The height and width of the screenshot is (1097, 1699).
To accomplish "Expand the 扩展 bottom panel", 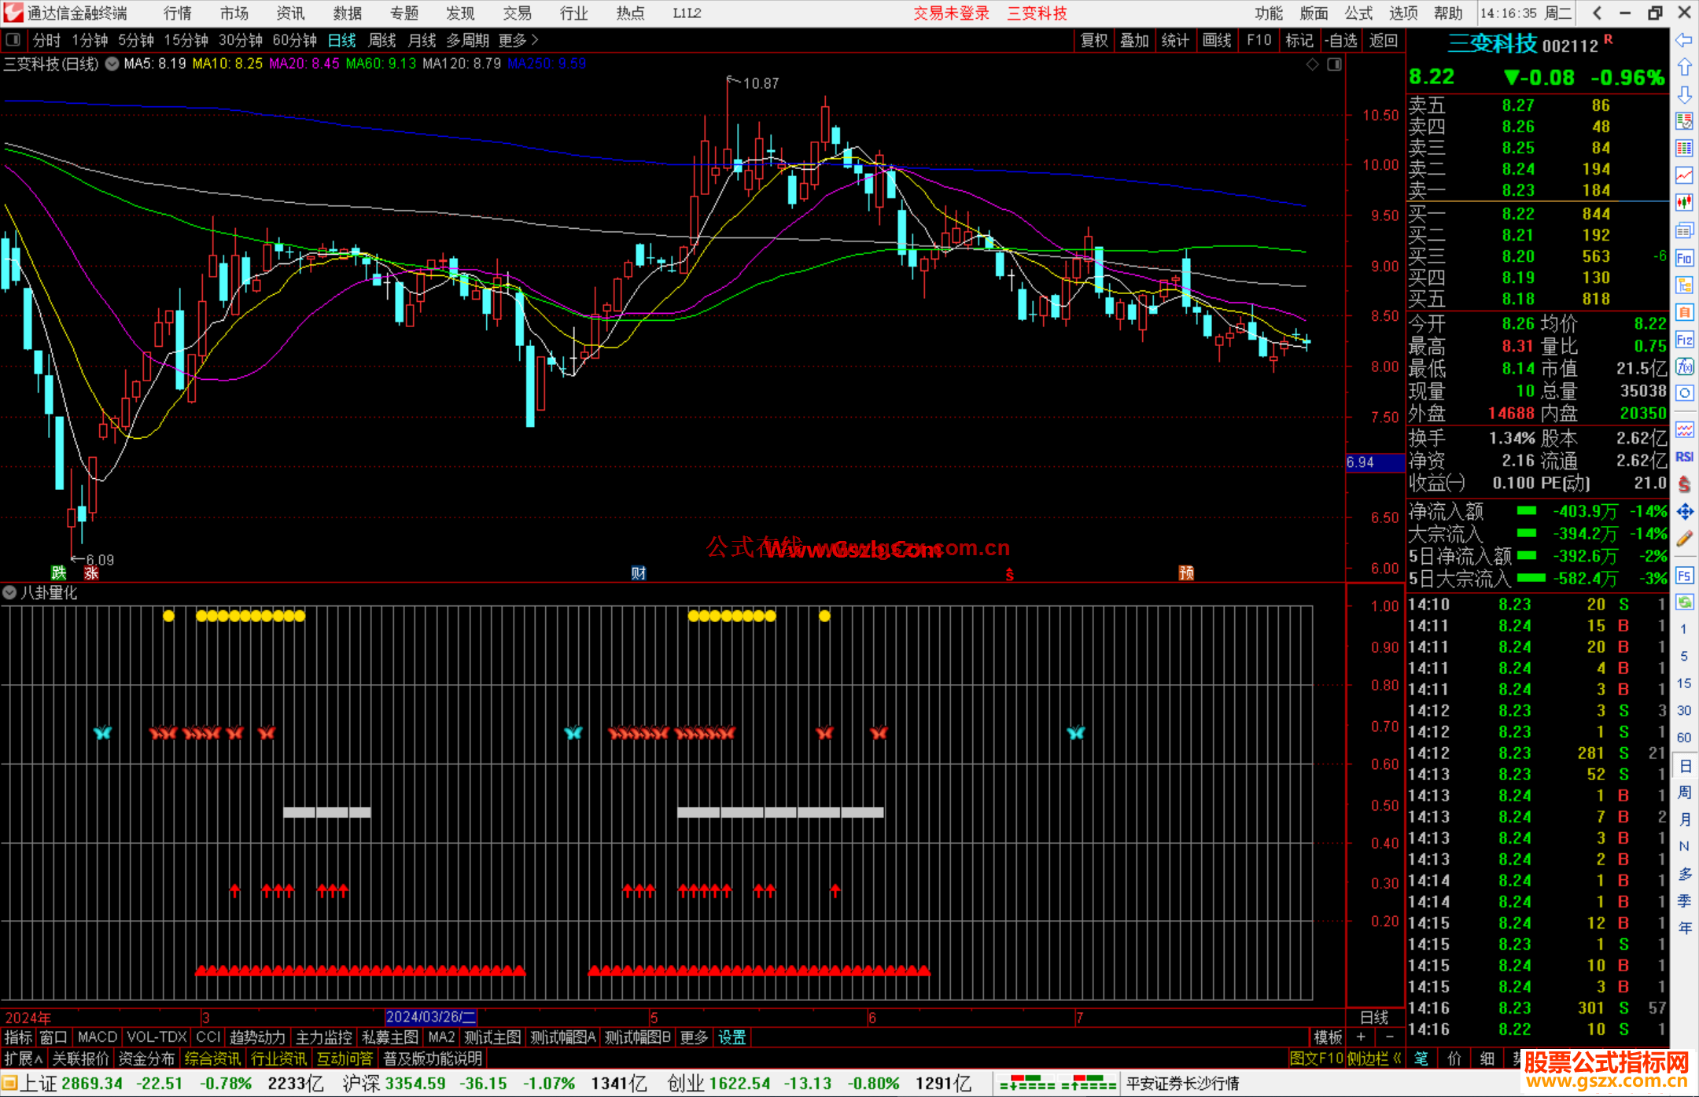I will pyautogui.click(x=23, y=1058).
